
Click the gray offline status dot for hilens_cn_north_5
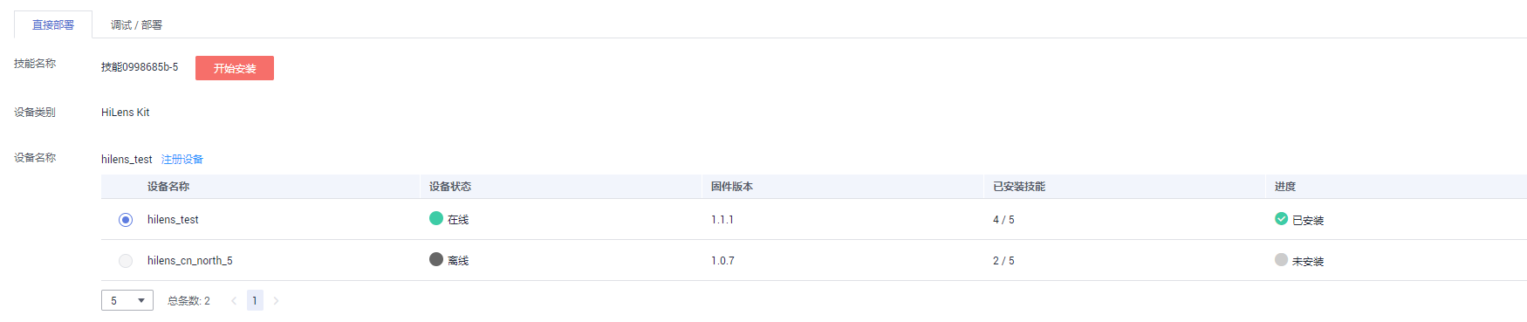point(436,259)
